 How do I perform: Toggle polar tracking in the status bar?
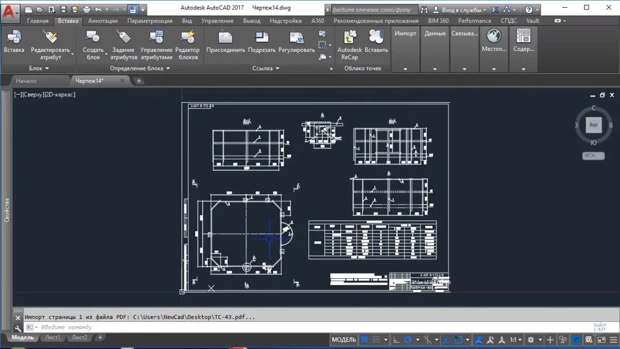coord(408,340)
